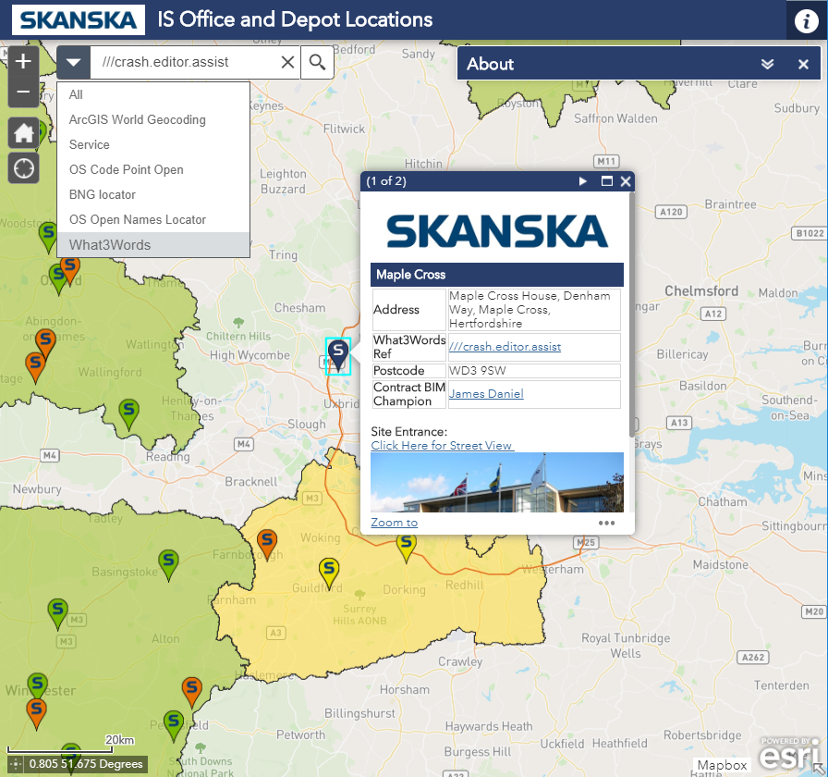The width and height of the screenshot is (828, 777).
Task: Go to default map extent home
Action: 24,133
